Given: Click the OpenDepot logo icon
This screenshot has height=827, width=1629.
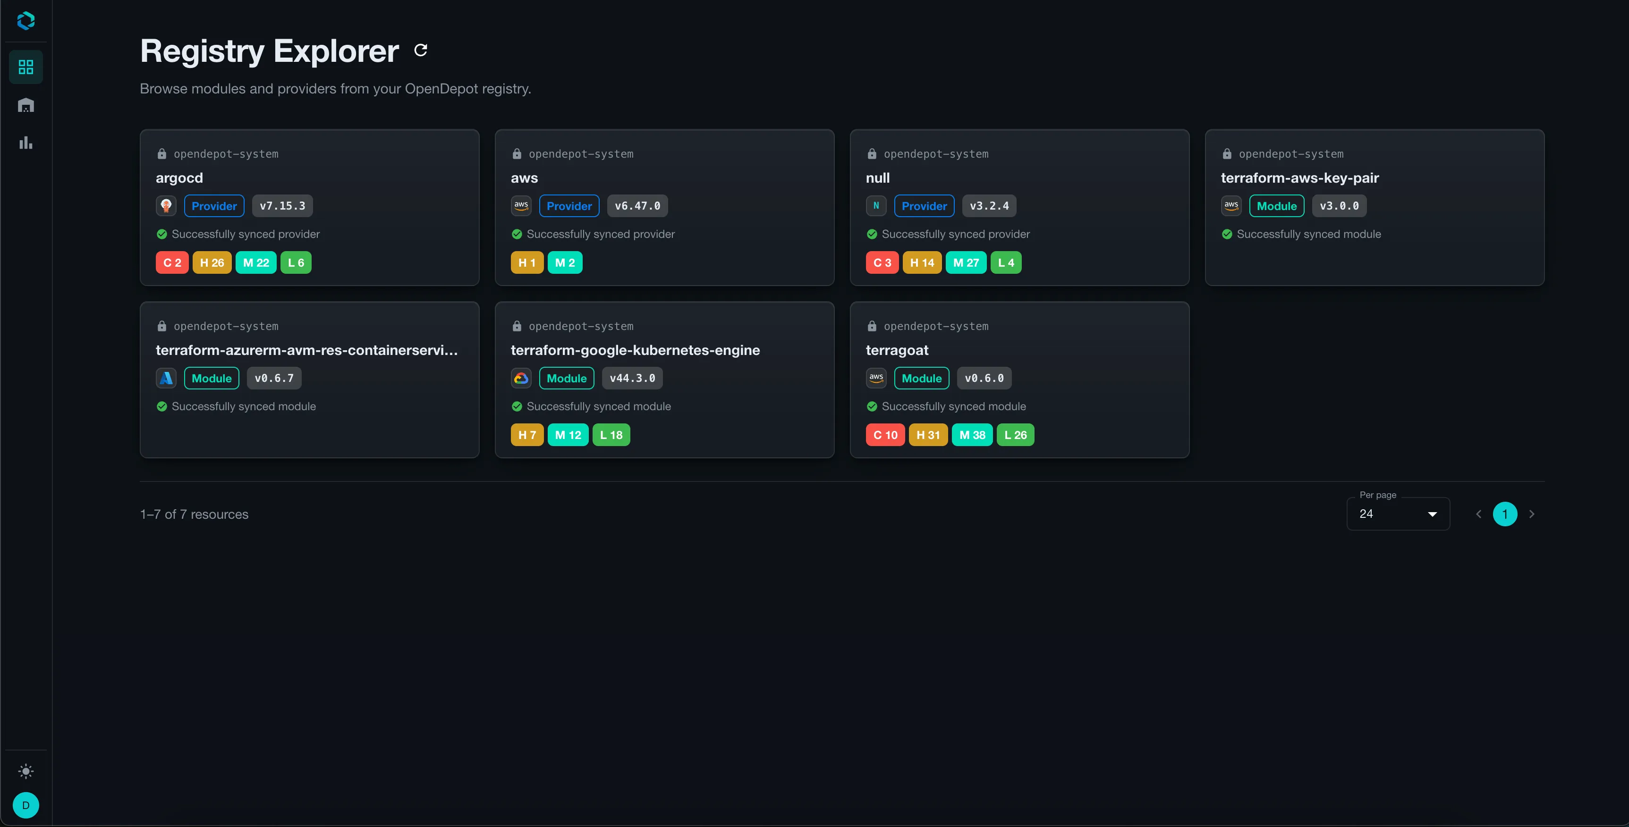Looking at the screenshot, I should 26,21.
